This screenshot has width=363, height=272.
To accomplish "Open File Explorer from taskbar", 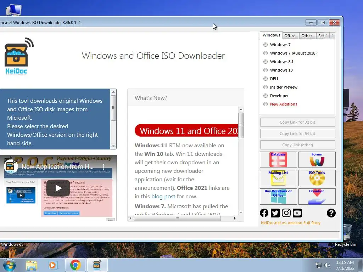I will (32, 265).
